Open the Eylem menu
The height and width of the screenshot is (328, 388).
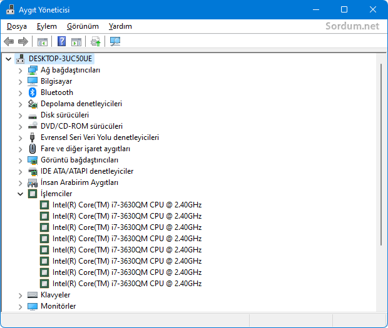pyautogui.click(x=47, y=26)
